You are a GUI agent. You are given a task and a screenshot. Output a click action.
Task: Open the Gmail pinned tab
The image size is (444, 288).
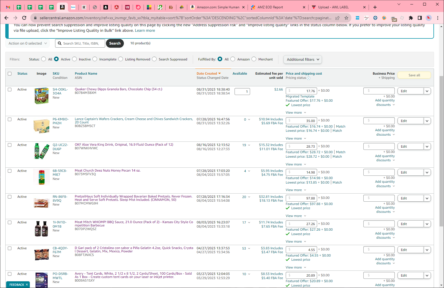coord(8,7)
